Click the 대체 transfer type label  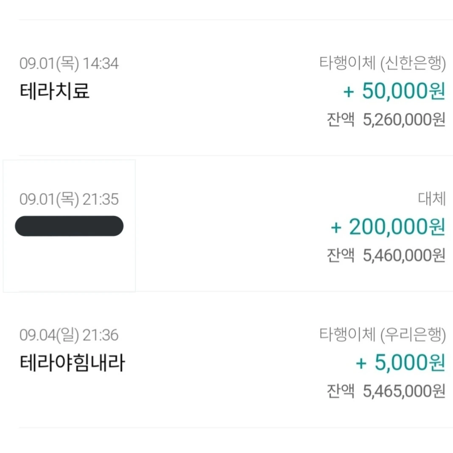pos(431,200)
